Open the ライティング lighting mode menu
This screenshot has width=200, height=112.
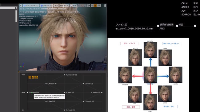[x=46, y=6]
